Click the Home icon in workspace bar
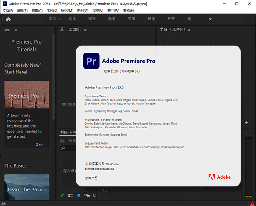 (x=8, y=19)
